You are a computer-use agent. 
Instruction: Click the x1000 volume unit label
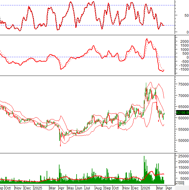point(179,183)
